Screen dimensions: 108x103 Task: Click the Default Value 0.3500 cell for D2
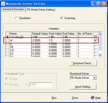point(40,54)
